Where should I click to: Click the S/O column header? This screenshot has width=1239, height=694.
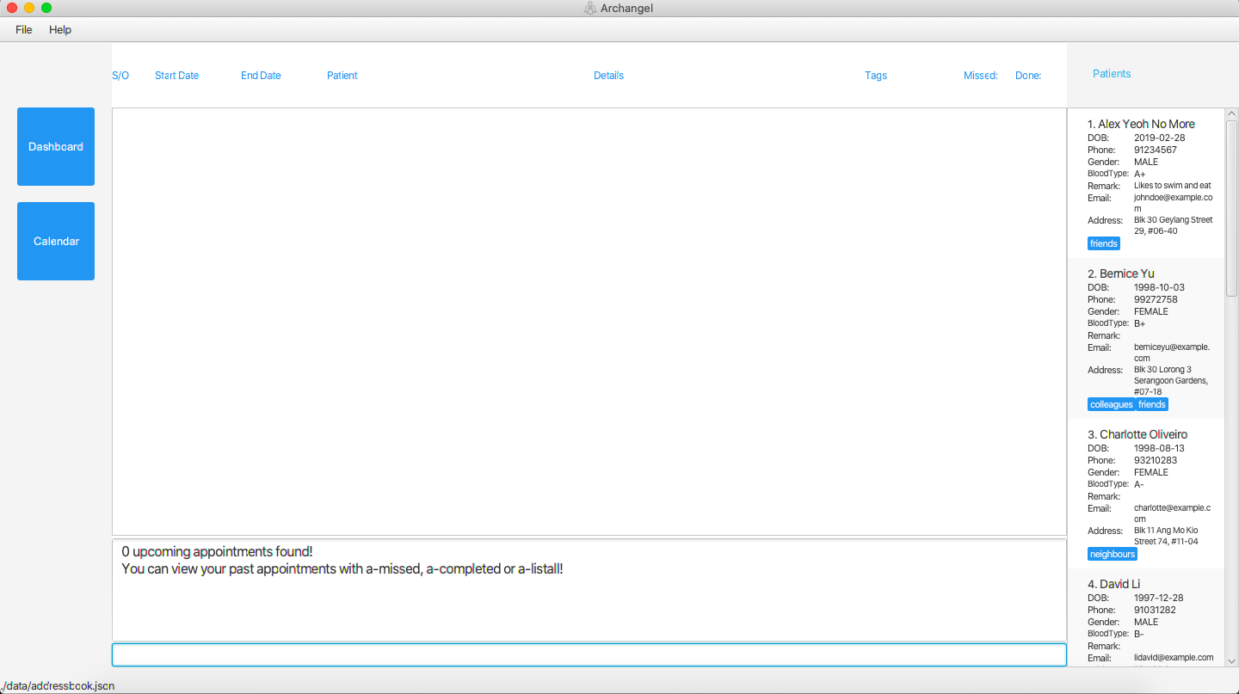pyautogui.click(x=120, y=76)
